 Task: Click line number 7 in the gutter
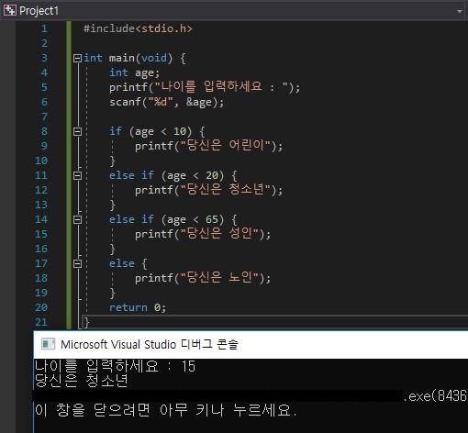coord(44,117)
